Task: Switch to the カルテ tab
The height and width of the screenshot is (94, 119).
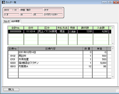Action: 7,21
